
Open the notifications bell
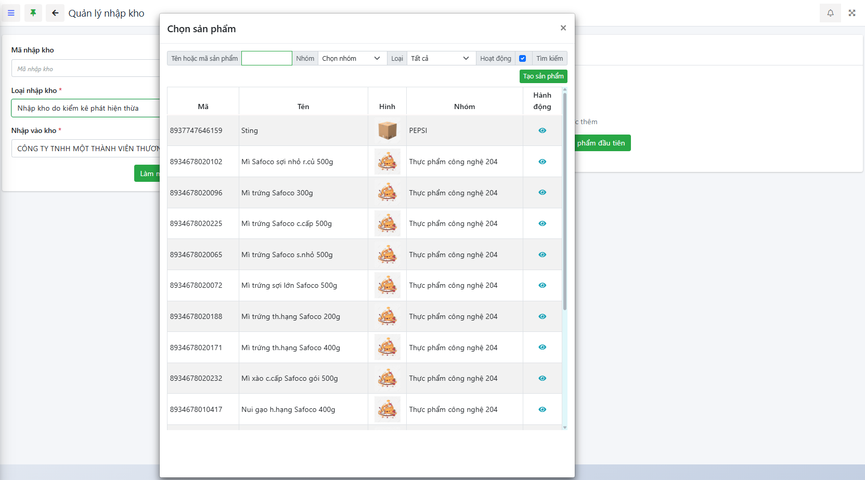tap(830, 13)
